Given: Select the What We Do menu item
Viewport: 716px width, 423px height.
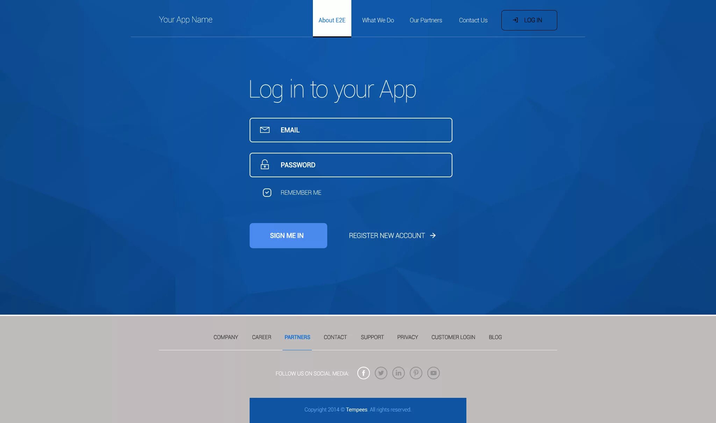Looking at the screenshot, I should (x=378, y=20).
